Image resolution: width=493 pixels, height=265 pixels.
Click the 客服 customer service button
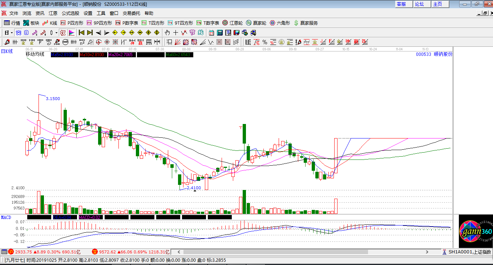pyautogui.click(x=404, y=4)
